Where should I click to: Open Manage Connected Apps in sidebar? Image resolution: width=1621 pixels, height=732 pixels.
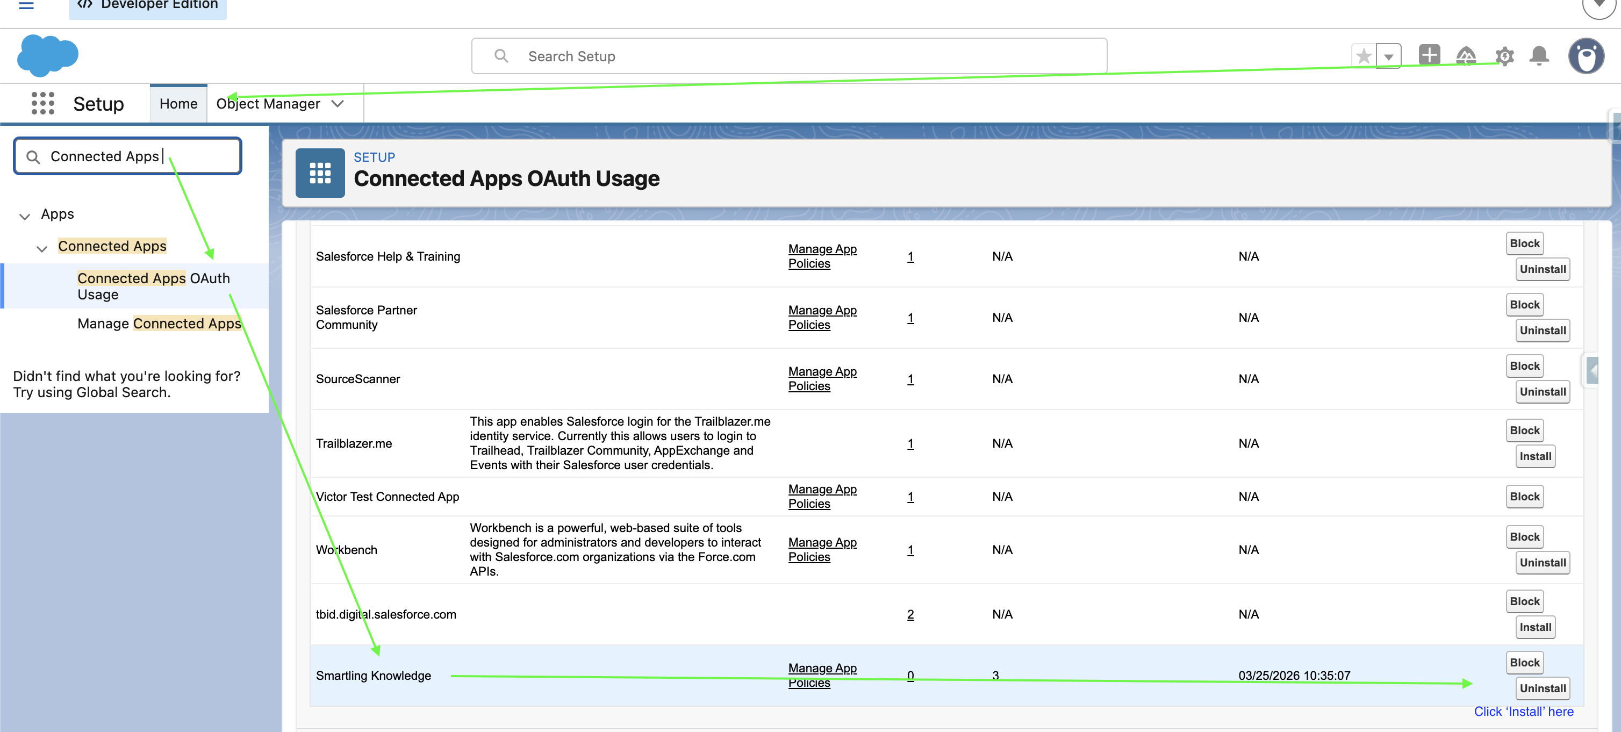[x=159, y=324]
